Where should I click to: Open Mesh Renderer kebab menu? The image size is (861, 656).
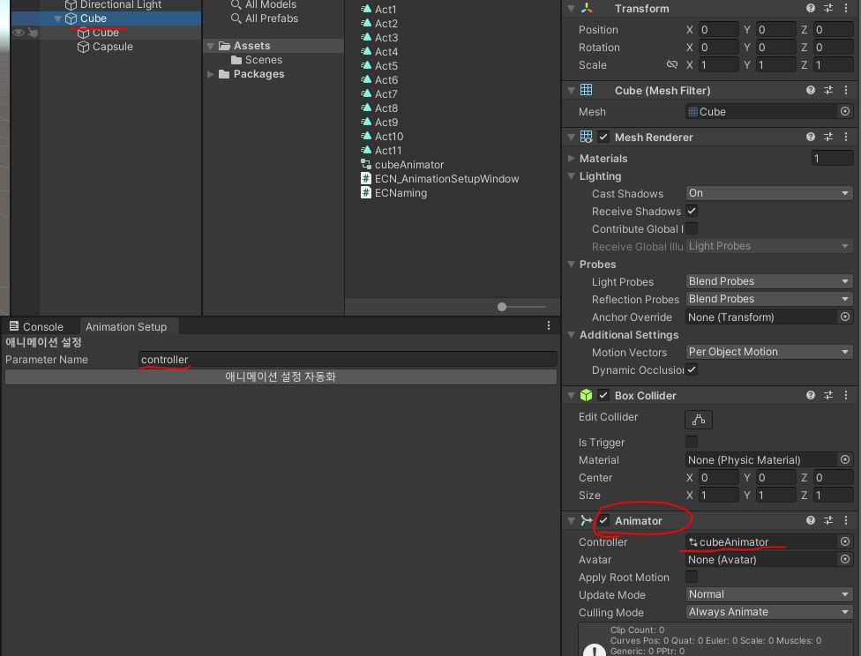click(846, 137)
